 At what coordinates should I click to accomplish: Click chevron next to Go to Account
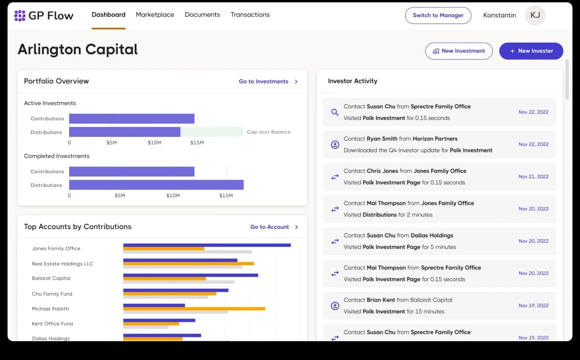[297, 227]
